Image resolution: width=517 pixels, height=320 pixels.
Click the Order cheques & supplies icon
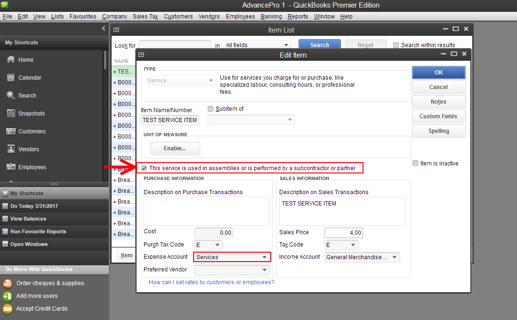click(x=8, y=283)
